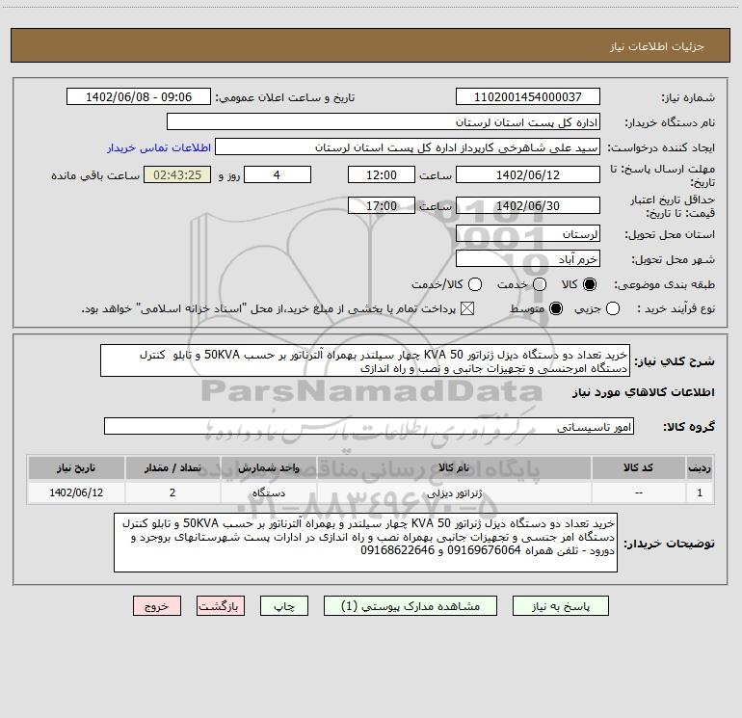Click the response time 12:00 field
The height and width of the screenshot is (718, 742).
click(x=382, y=174)
